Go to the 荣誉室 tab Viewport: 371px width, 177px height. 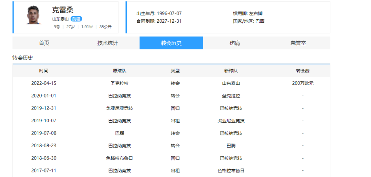coord(298,43)
